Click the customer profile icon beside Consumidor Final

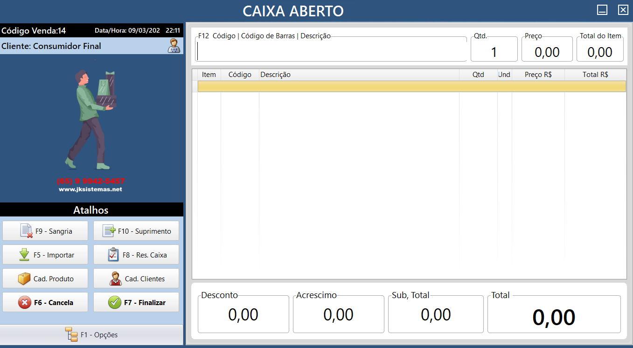coord(174,46)
